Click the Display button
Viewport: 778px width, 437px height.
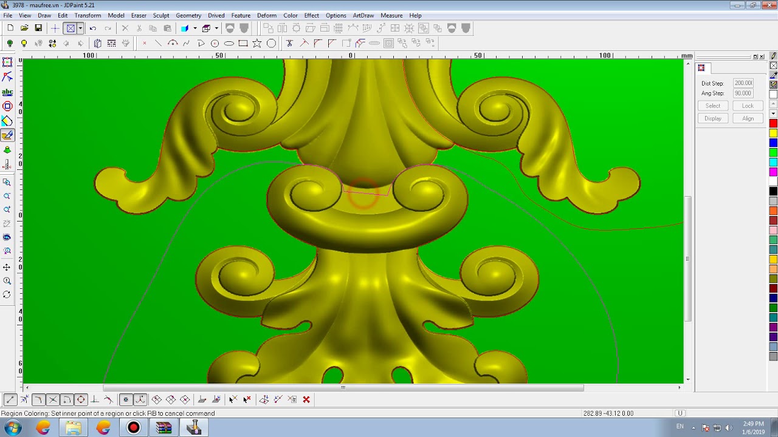713,118
